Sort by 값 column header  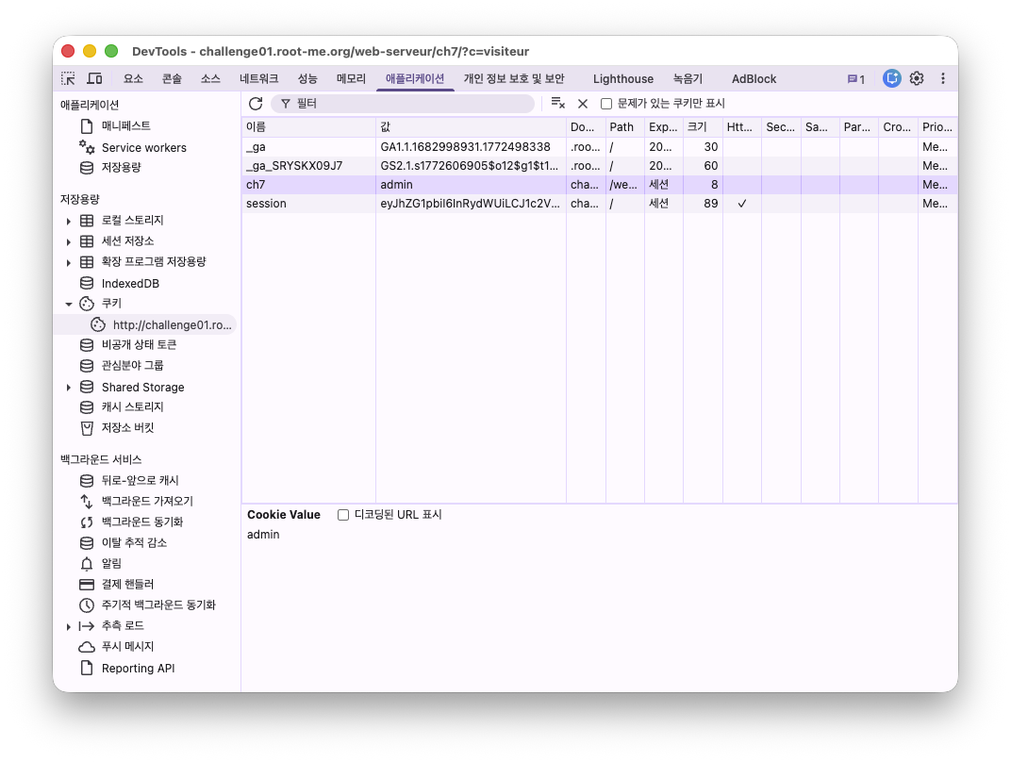tap(471, 127)
